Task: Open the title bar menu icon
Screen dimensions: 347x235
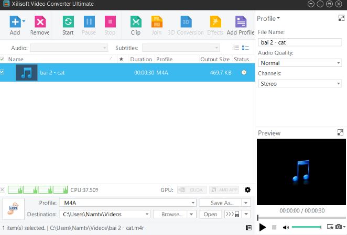Action: 311,4
